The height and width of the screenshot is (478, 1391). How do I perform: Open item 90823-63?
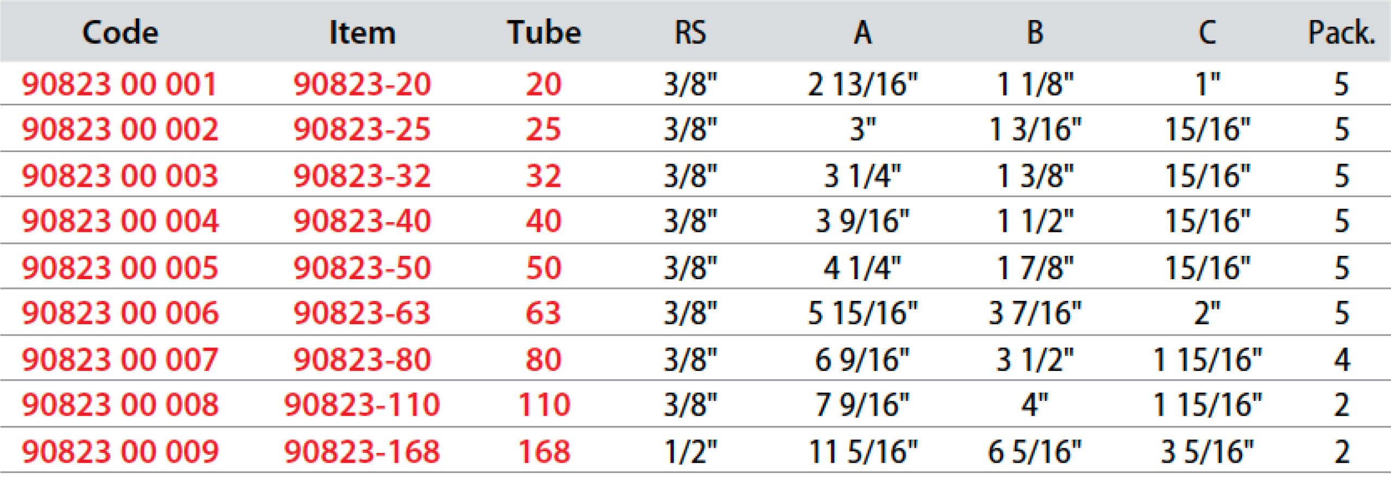(362, 313)
